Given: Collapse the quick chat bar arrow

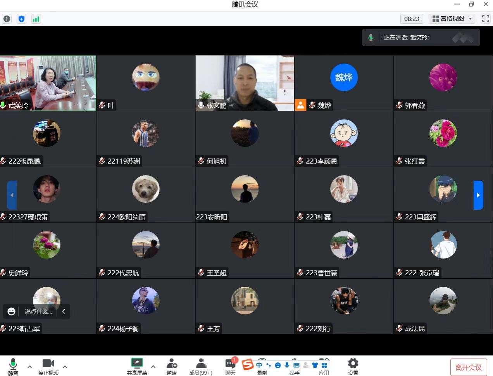Looking at the screenshot, I should (64, 311).
